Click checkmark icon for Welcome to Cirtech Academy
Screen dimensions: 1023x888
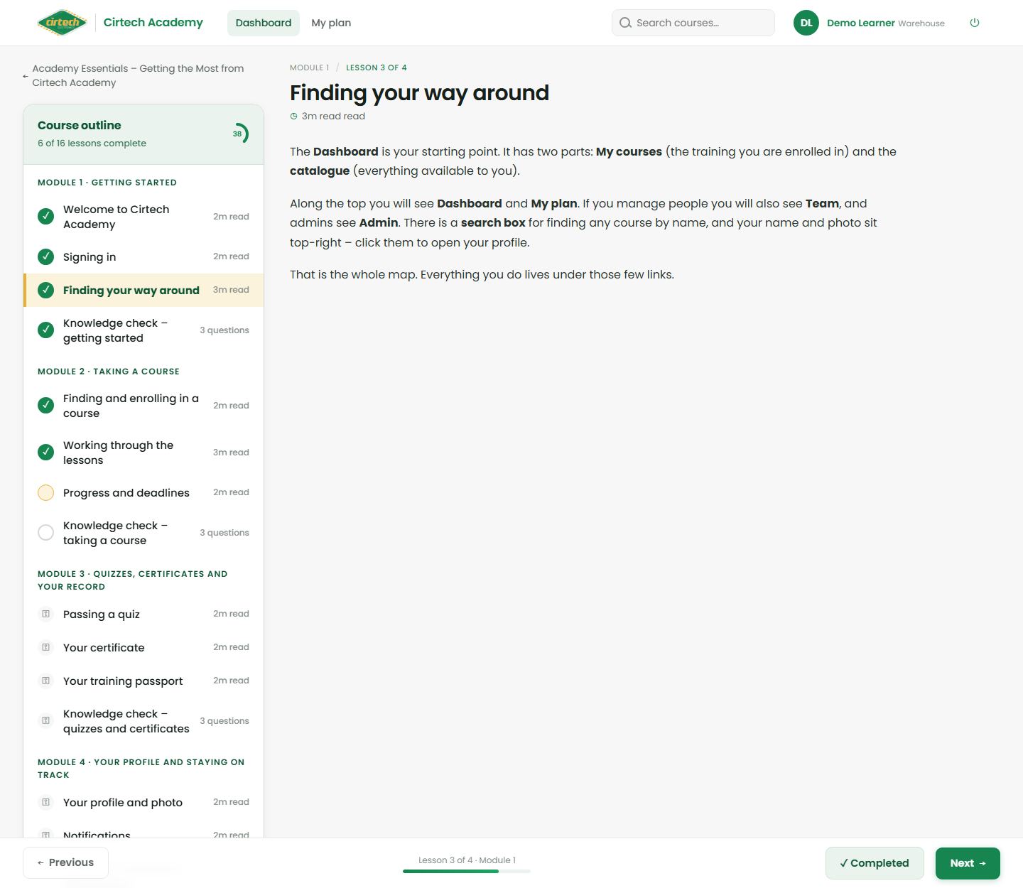point(45,216)
